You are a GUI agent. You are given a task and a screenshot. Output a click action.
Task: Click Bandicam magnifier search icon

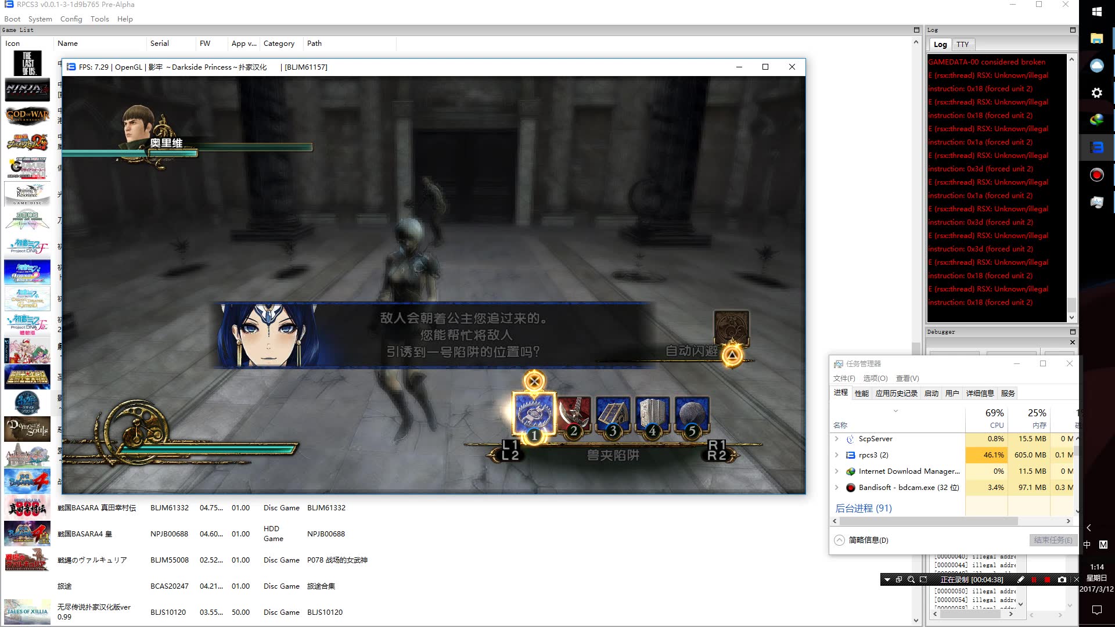[x=911, y=579]
